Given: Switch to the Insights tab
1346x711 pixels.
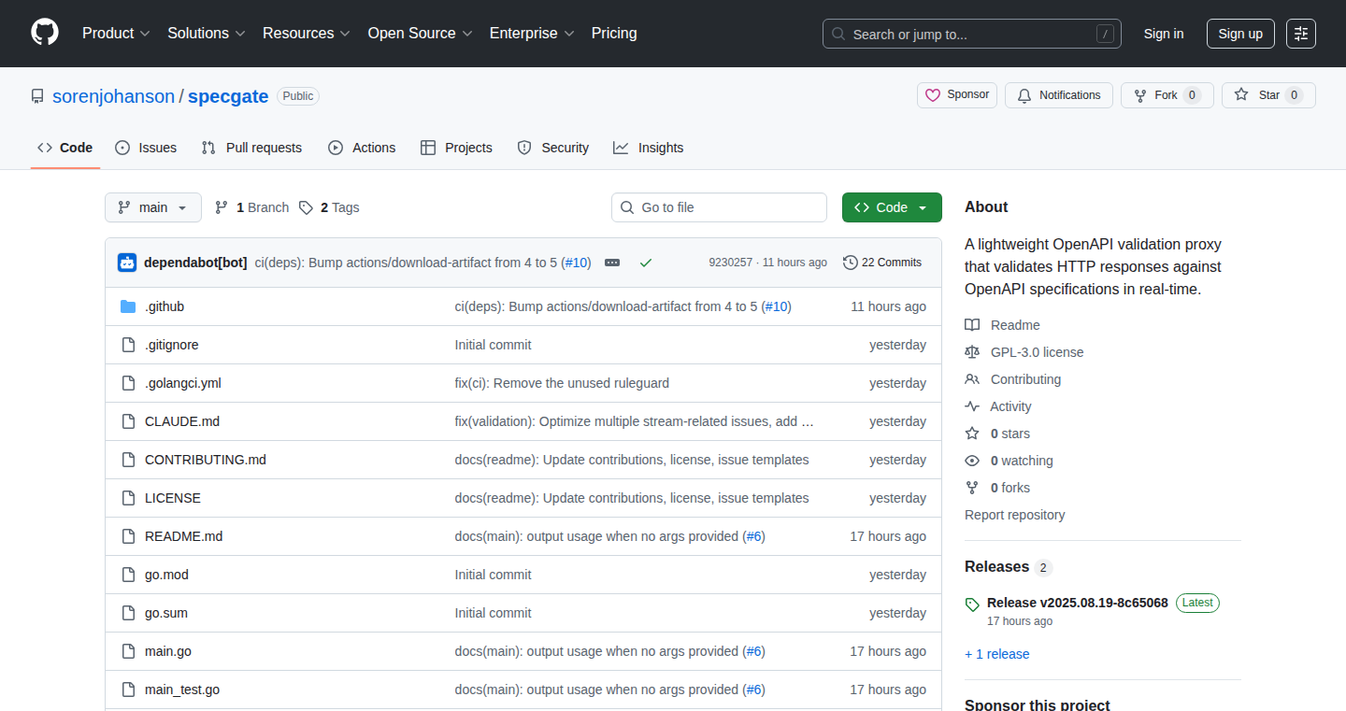Looking at the screenshot, I should click(649, 148).
